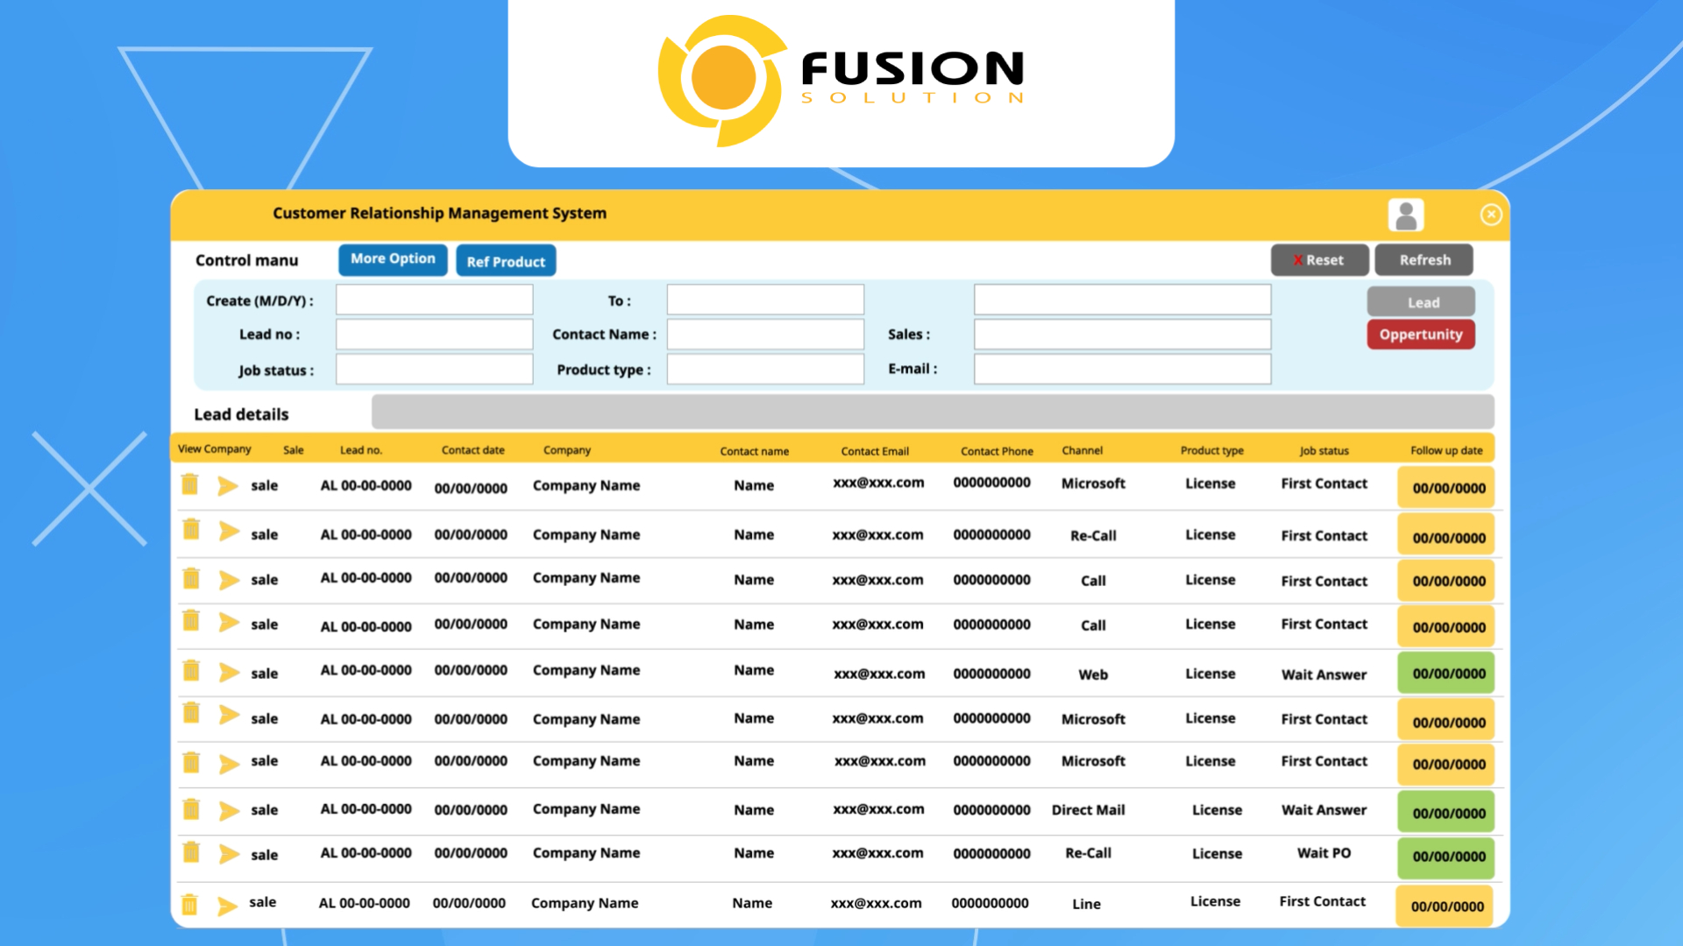Sort by the Follow up date column header
1683x946 pixels.
(1446, 450)
